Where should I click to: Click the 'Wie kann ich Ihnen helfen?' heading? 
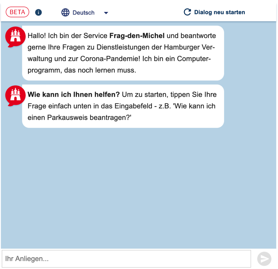tap(74, 94)
